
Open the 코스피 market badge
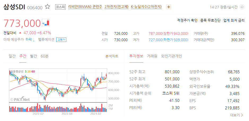pos(60,7)
